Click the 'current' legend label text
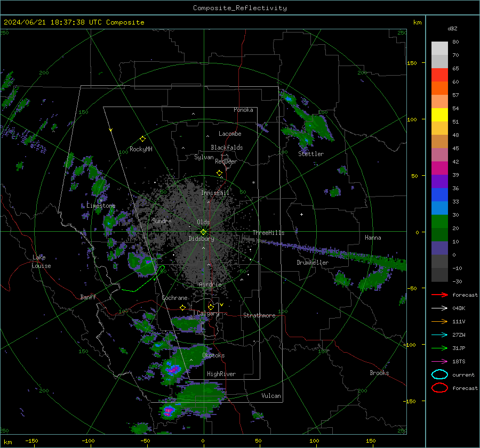The height and width of the screenshot is (448, 480). pyautogui.click(x=463, y=374)
